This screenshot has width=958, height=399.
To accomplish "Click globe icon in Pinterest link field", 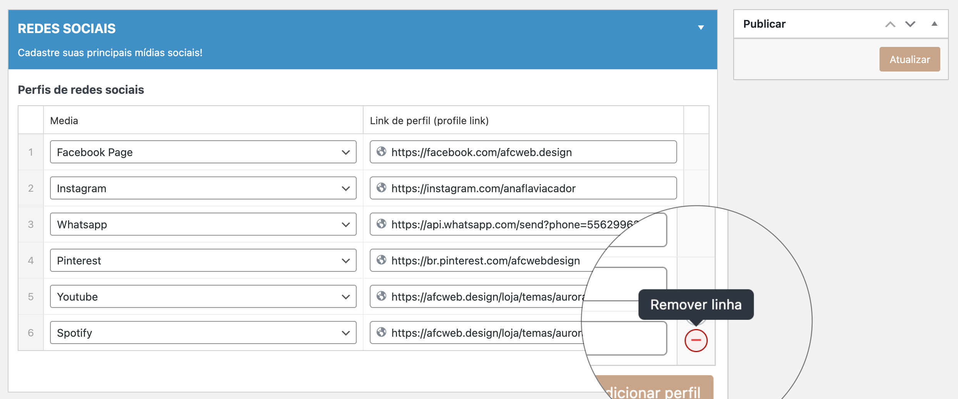I will pyautogui.click(x=381, y=260).
